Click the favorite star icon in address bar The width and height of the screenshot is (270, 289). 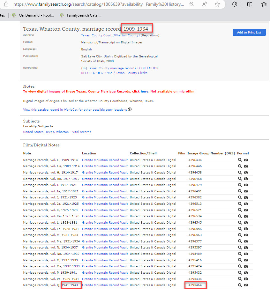pos(217,4)
